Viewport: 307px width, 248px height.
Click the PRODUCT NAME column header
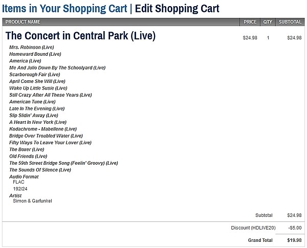[23, 21]
